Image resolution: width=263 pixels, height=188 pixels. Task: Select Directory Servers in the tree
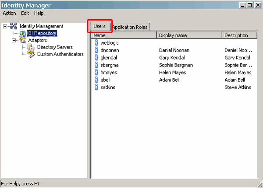tap(55, 47)
